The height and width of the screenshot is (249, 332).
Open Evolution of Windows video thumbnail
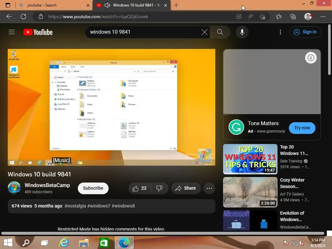250,220
